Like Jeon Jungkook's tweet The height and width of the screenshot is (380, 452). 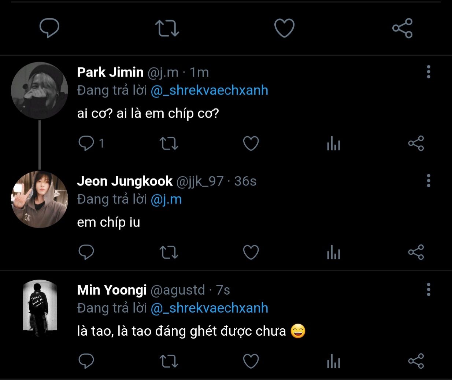click(x=251, y=252)
